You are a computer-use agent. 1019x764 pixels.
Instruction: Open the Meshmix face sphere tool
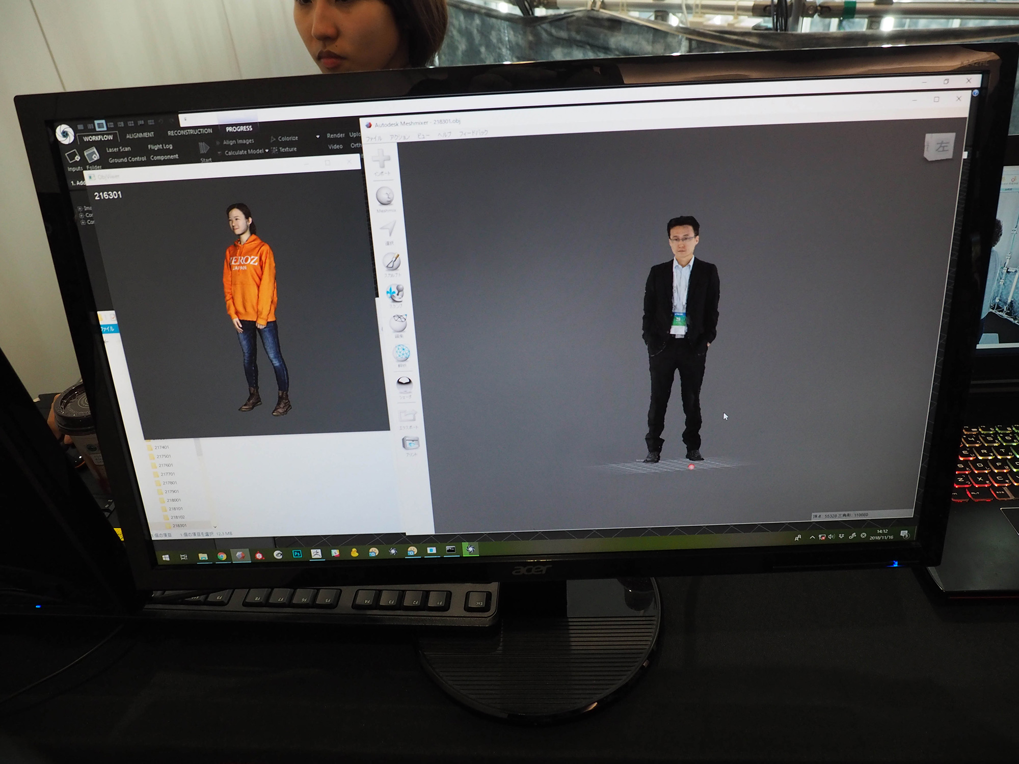[386, 196]
